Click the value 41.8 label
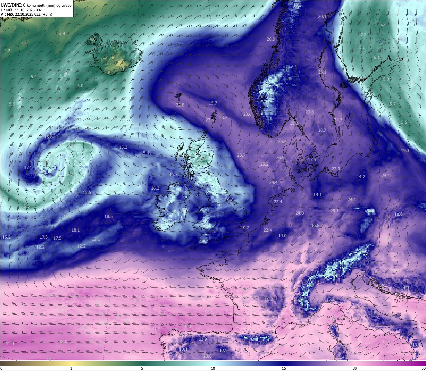This screenshot has height=371, width=426. [x=156, y=329]
